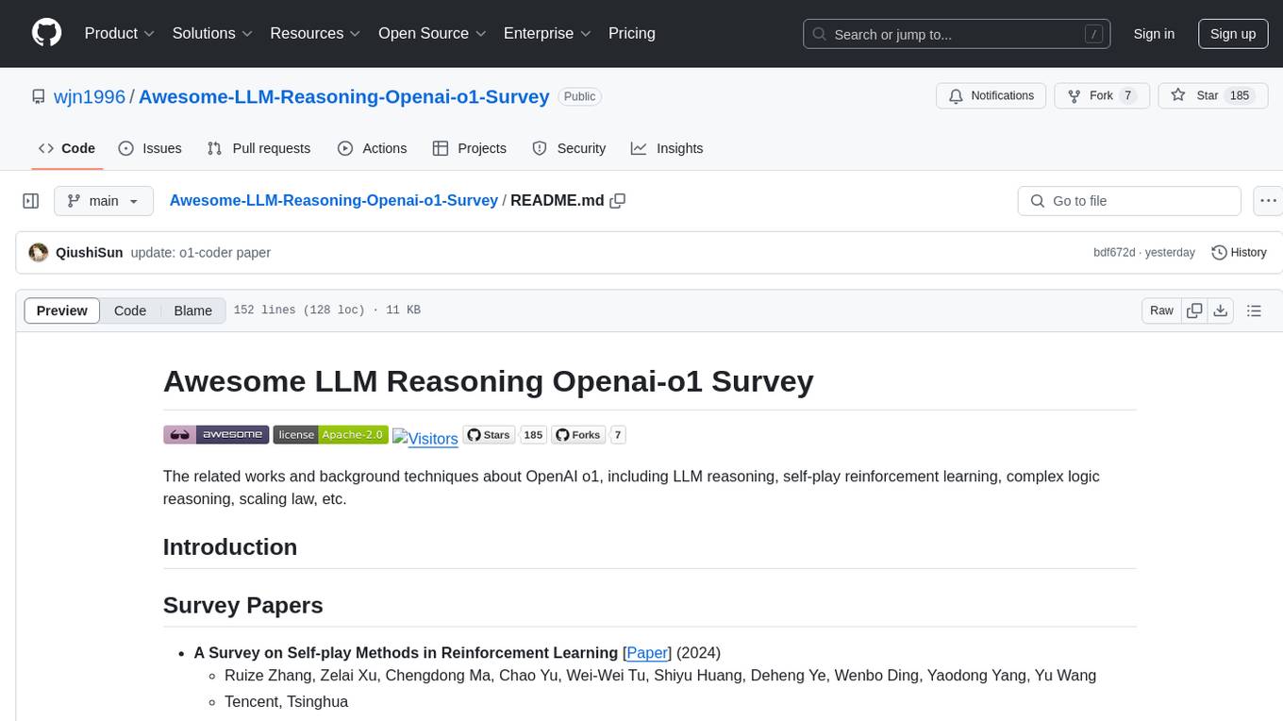This screenshot has width=1283, height=721.
Task: View the file History
Action: (1239, 252)
